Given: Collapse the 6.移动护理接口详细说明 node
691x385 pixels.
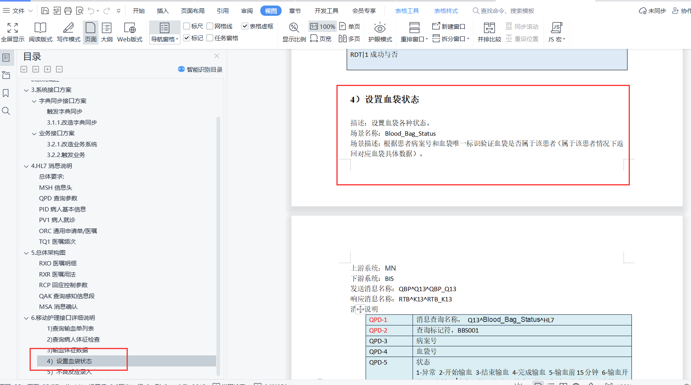Looking at the screenshot, I should click(x=26, y=318).
